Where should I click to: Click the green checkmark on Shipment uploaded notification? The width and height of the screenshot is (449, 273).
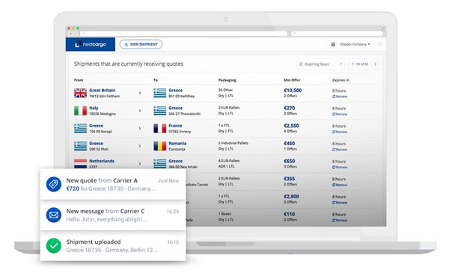tap(54, 245)
